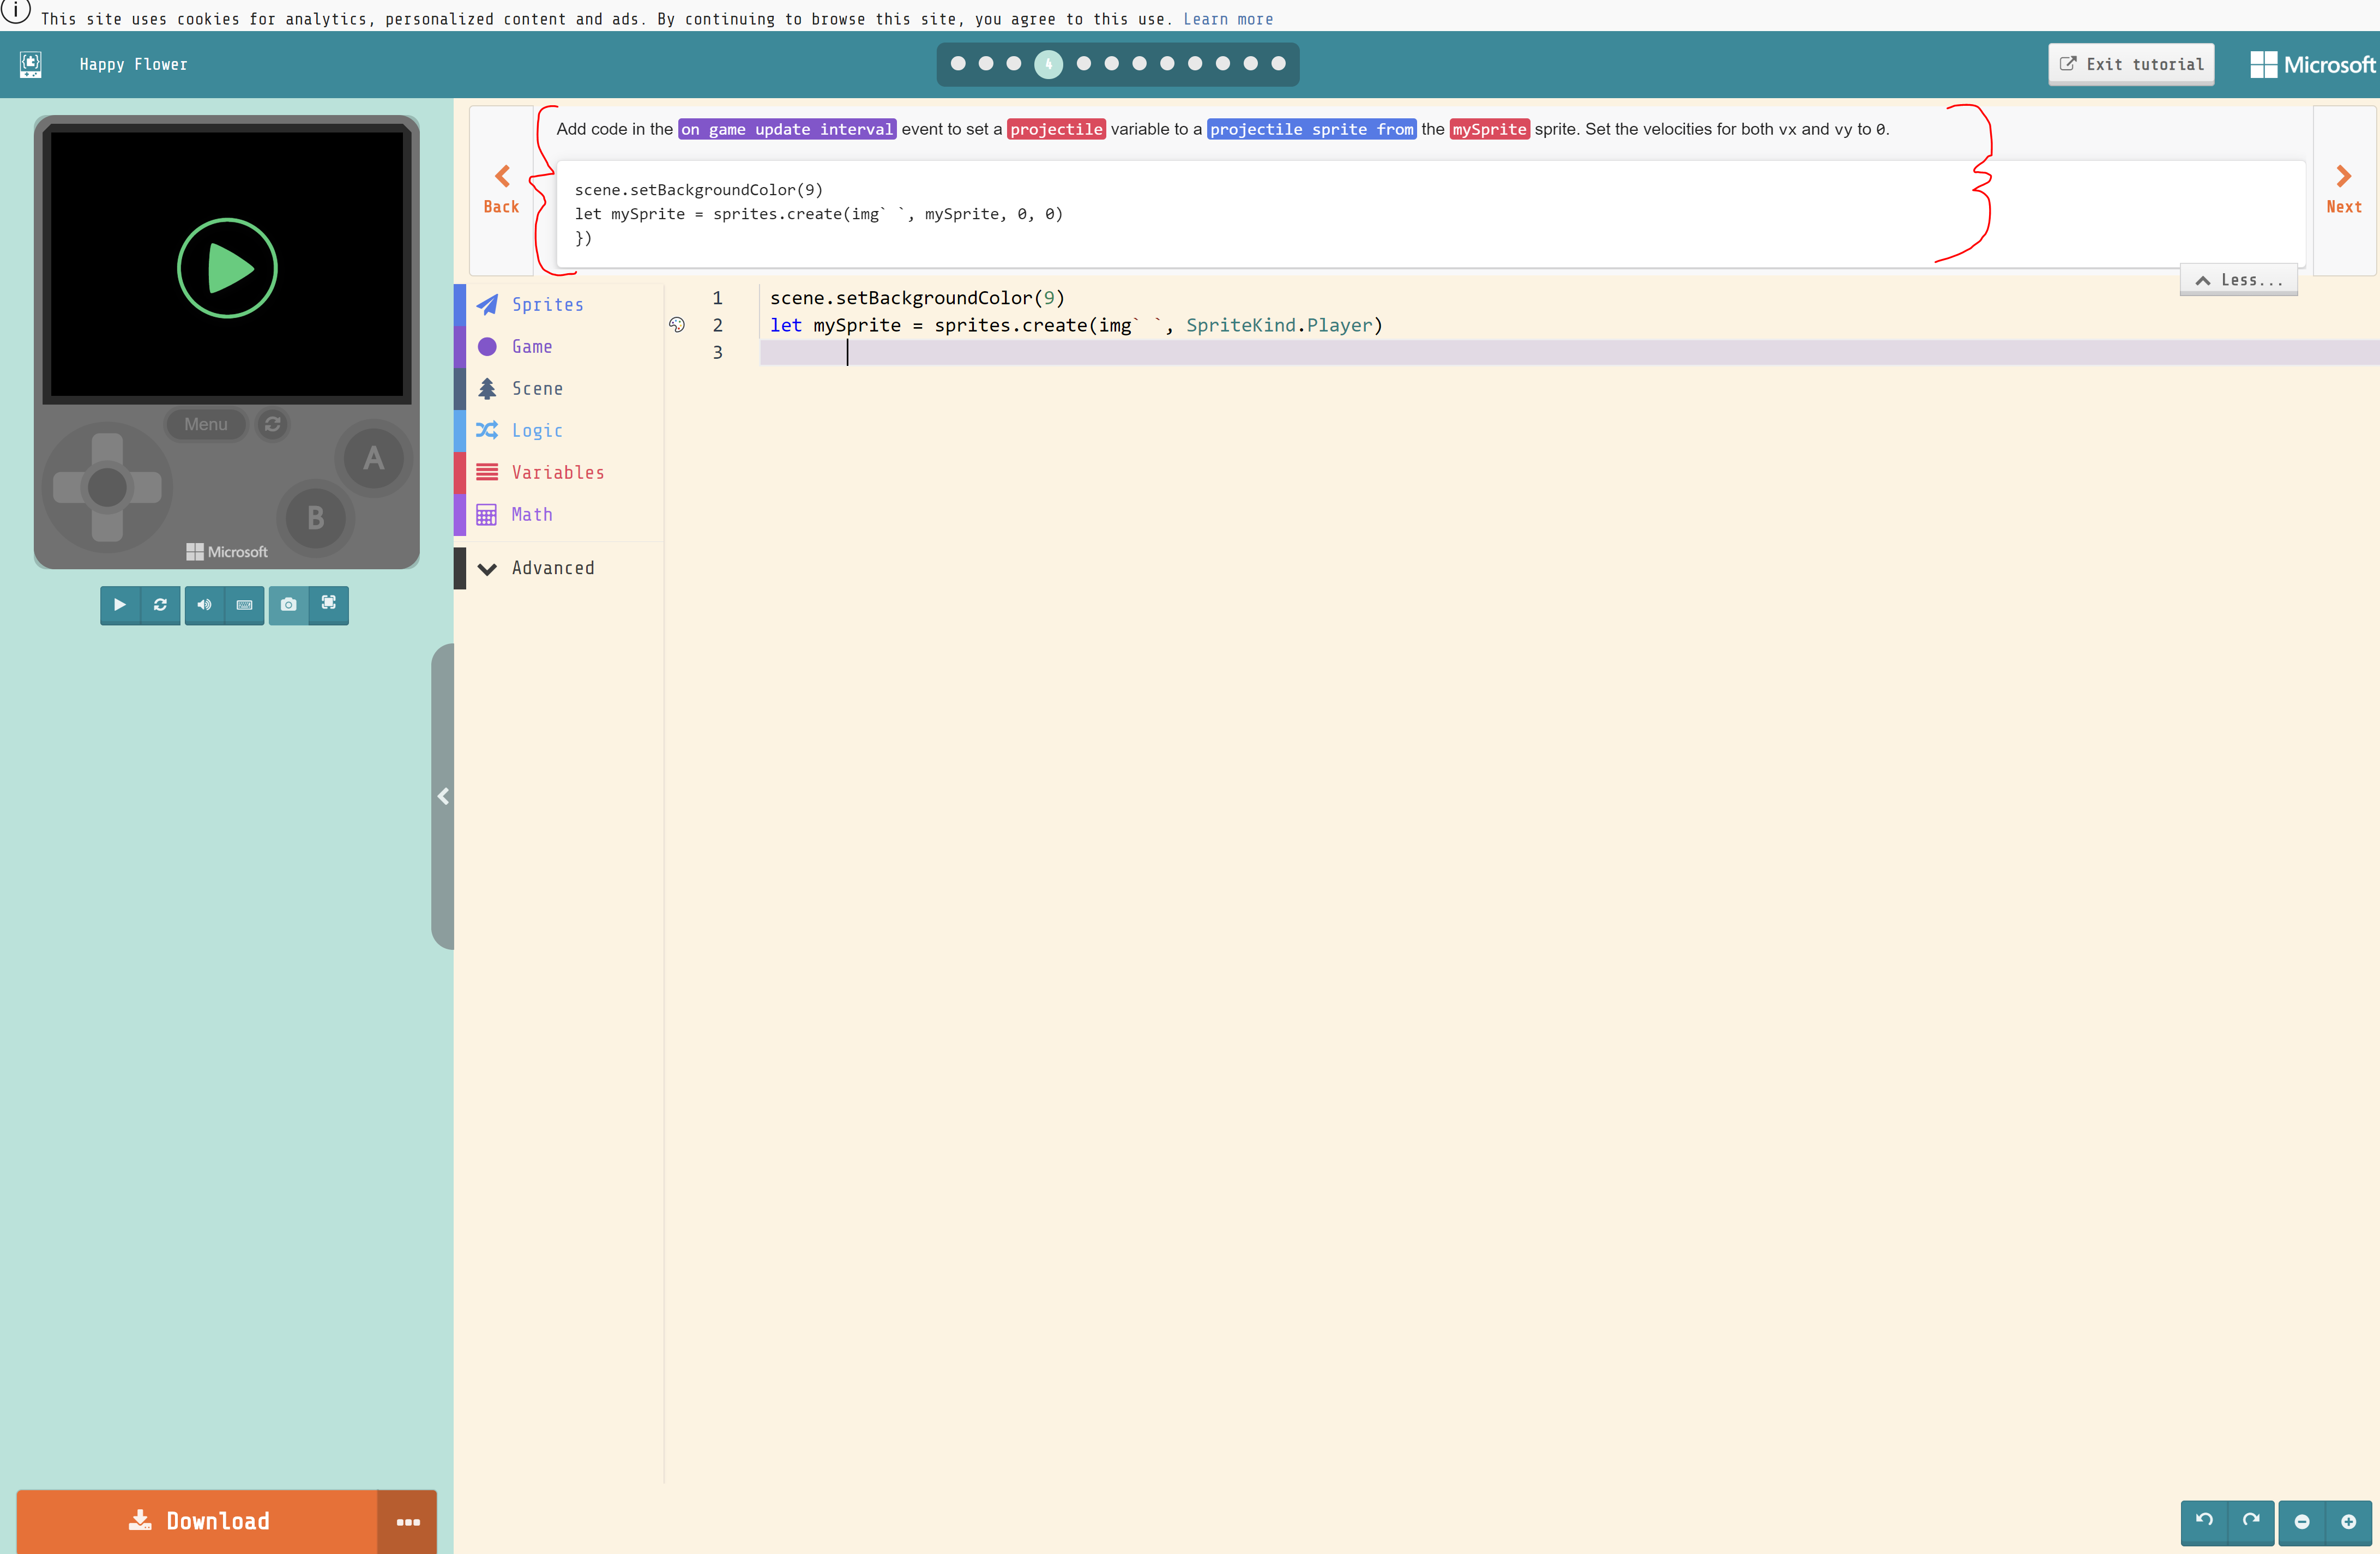Open the Learn more cookies link

(x=1228, y=18)
